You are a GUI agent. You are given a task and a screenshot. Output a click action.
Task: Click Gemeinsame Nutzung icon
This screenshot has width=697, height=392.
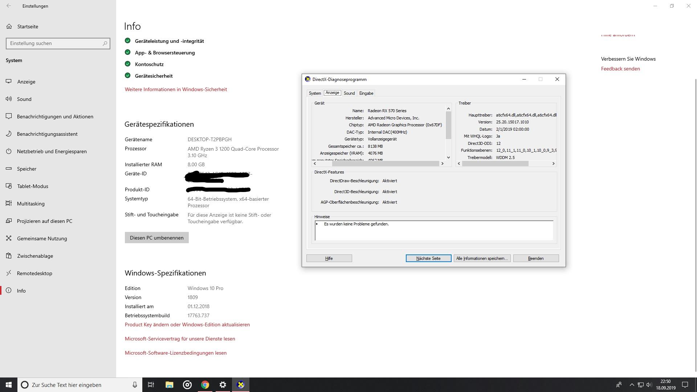coord(9,238)
